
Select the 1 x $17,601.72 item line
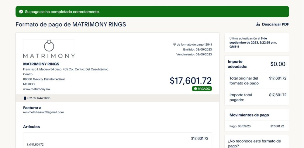point(35,145)
